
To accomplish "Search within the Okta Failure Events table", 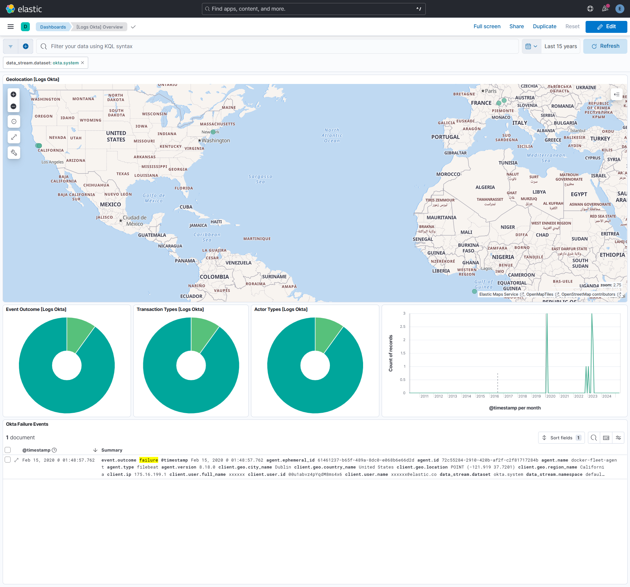I will click(594, 438).
